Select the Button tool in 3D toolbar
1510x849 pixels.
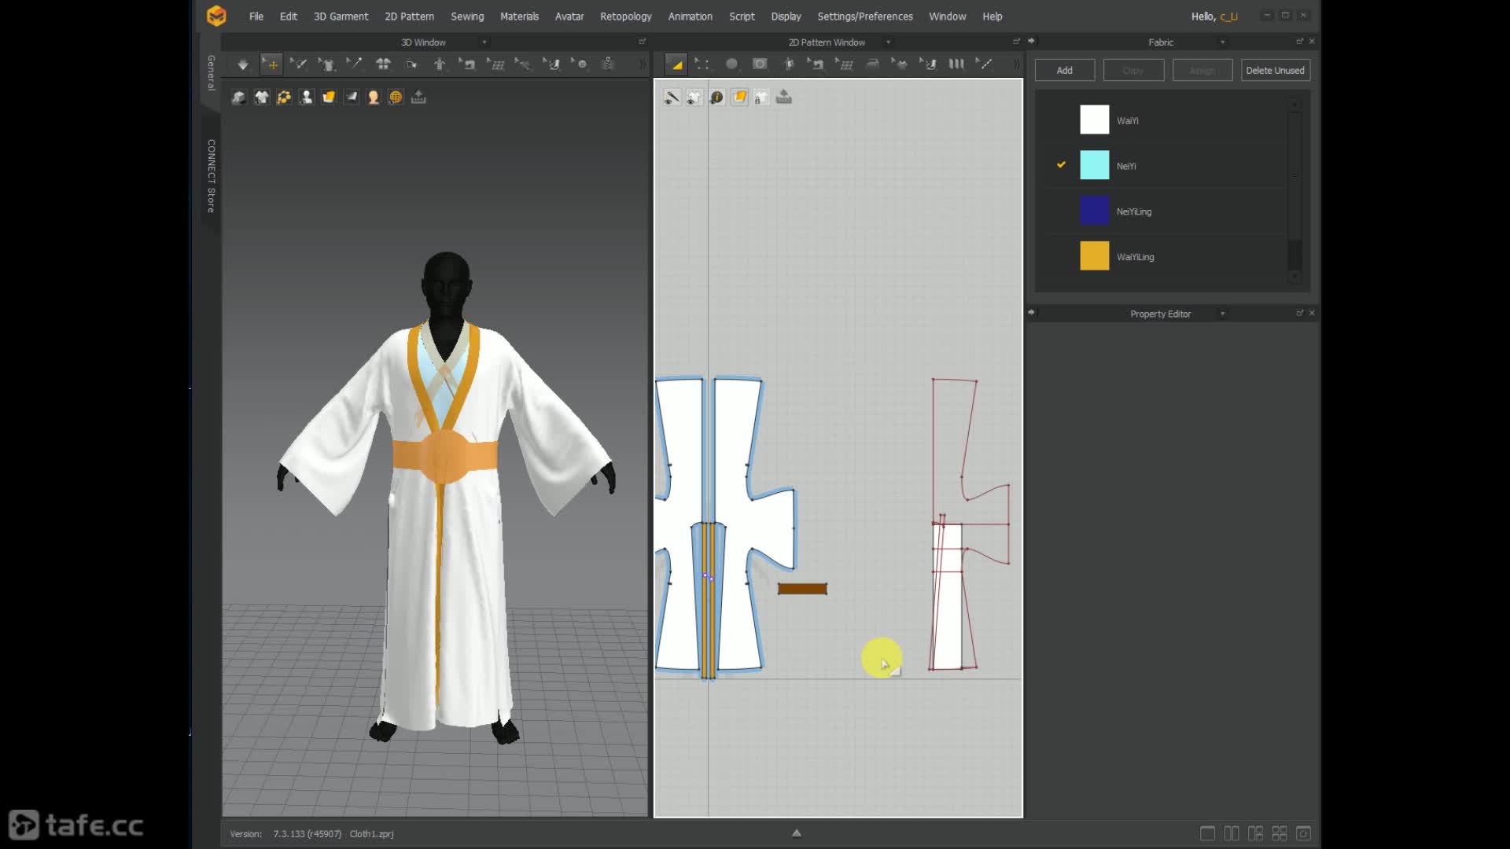[x=580, y=64]
